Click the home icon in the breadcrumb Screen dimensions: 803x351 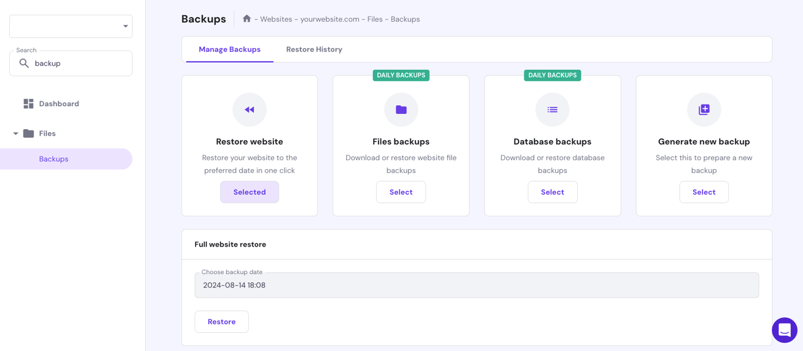pyautogui.click(x=246, y=19)
